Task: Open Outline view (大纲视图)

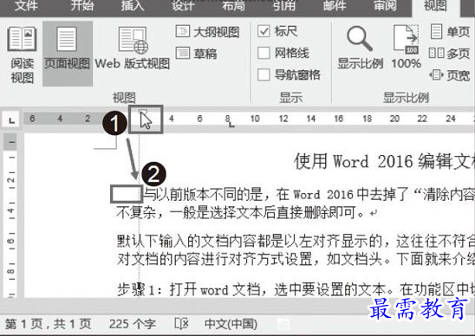Action: click(x=208, y=32)
